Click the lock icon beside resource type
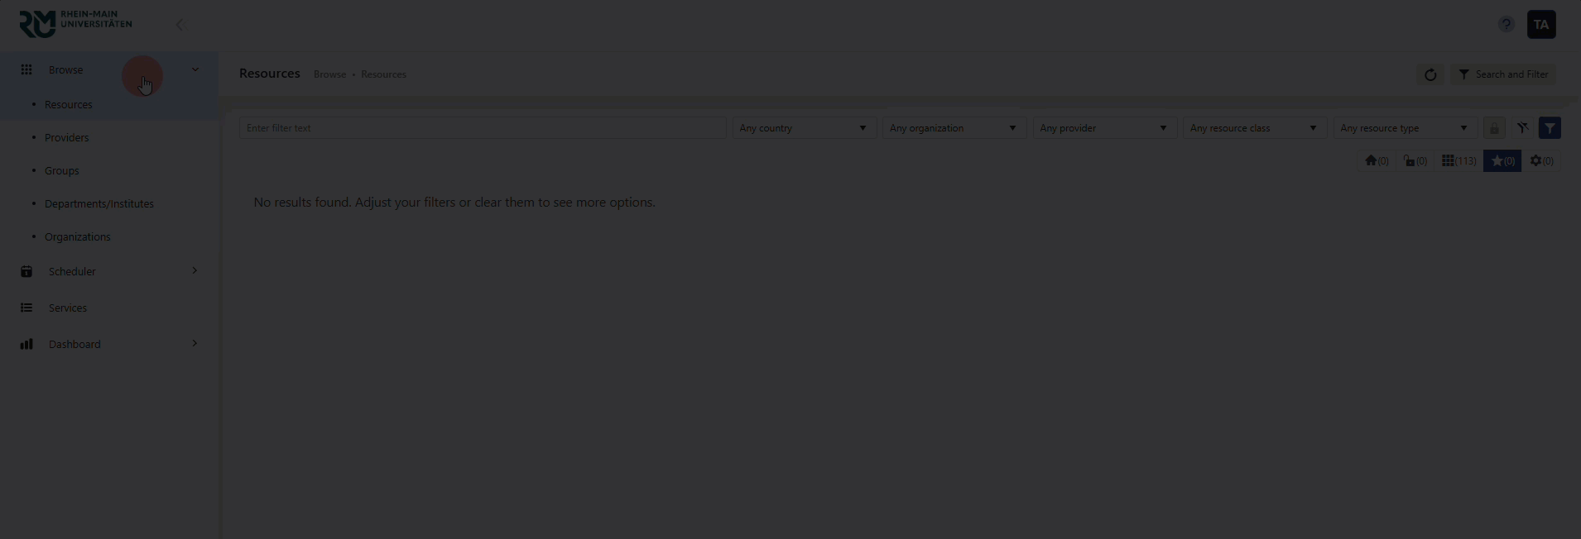This screenshot has height=539, width=1581. point(1494,128)
